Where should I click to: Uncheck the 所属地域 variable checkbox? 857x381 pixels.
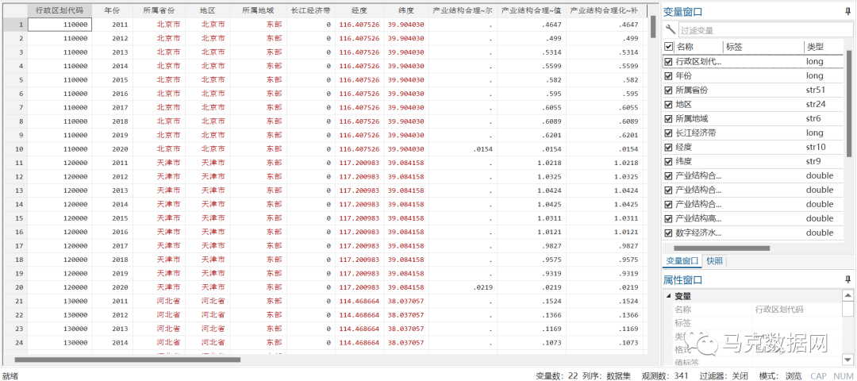[x=668, y=118]
